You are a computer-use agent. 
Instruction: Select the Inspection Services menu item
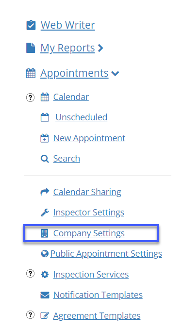click(91, 274)
